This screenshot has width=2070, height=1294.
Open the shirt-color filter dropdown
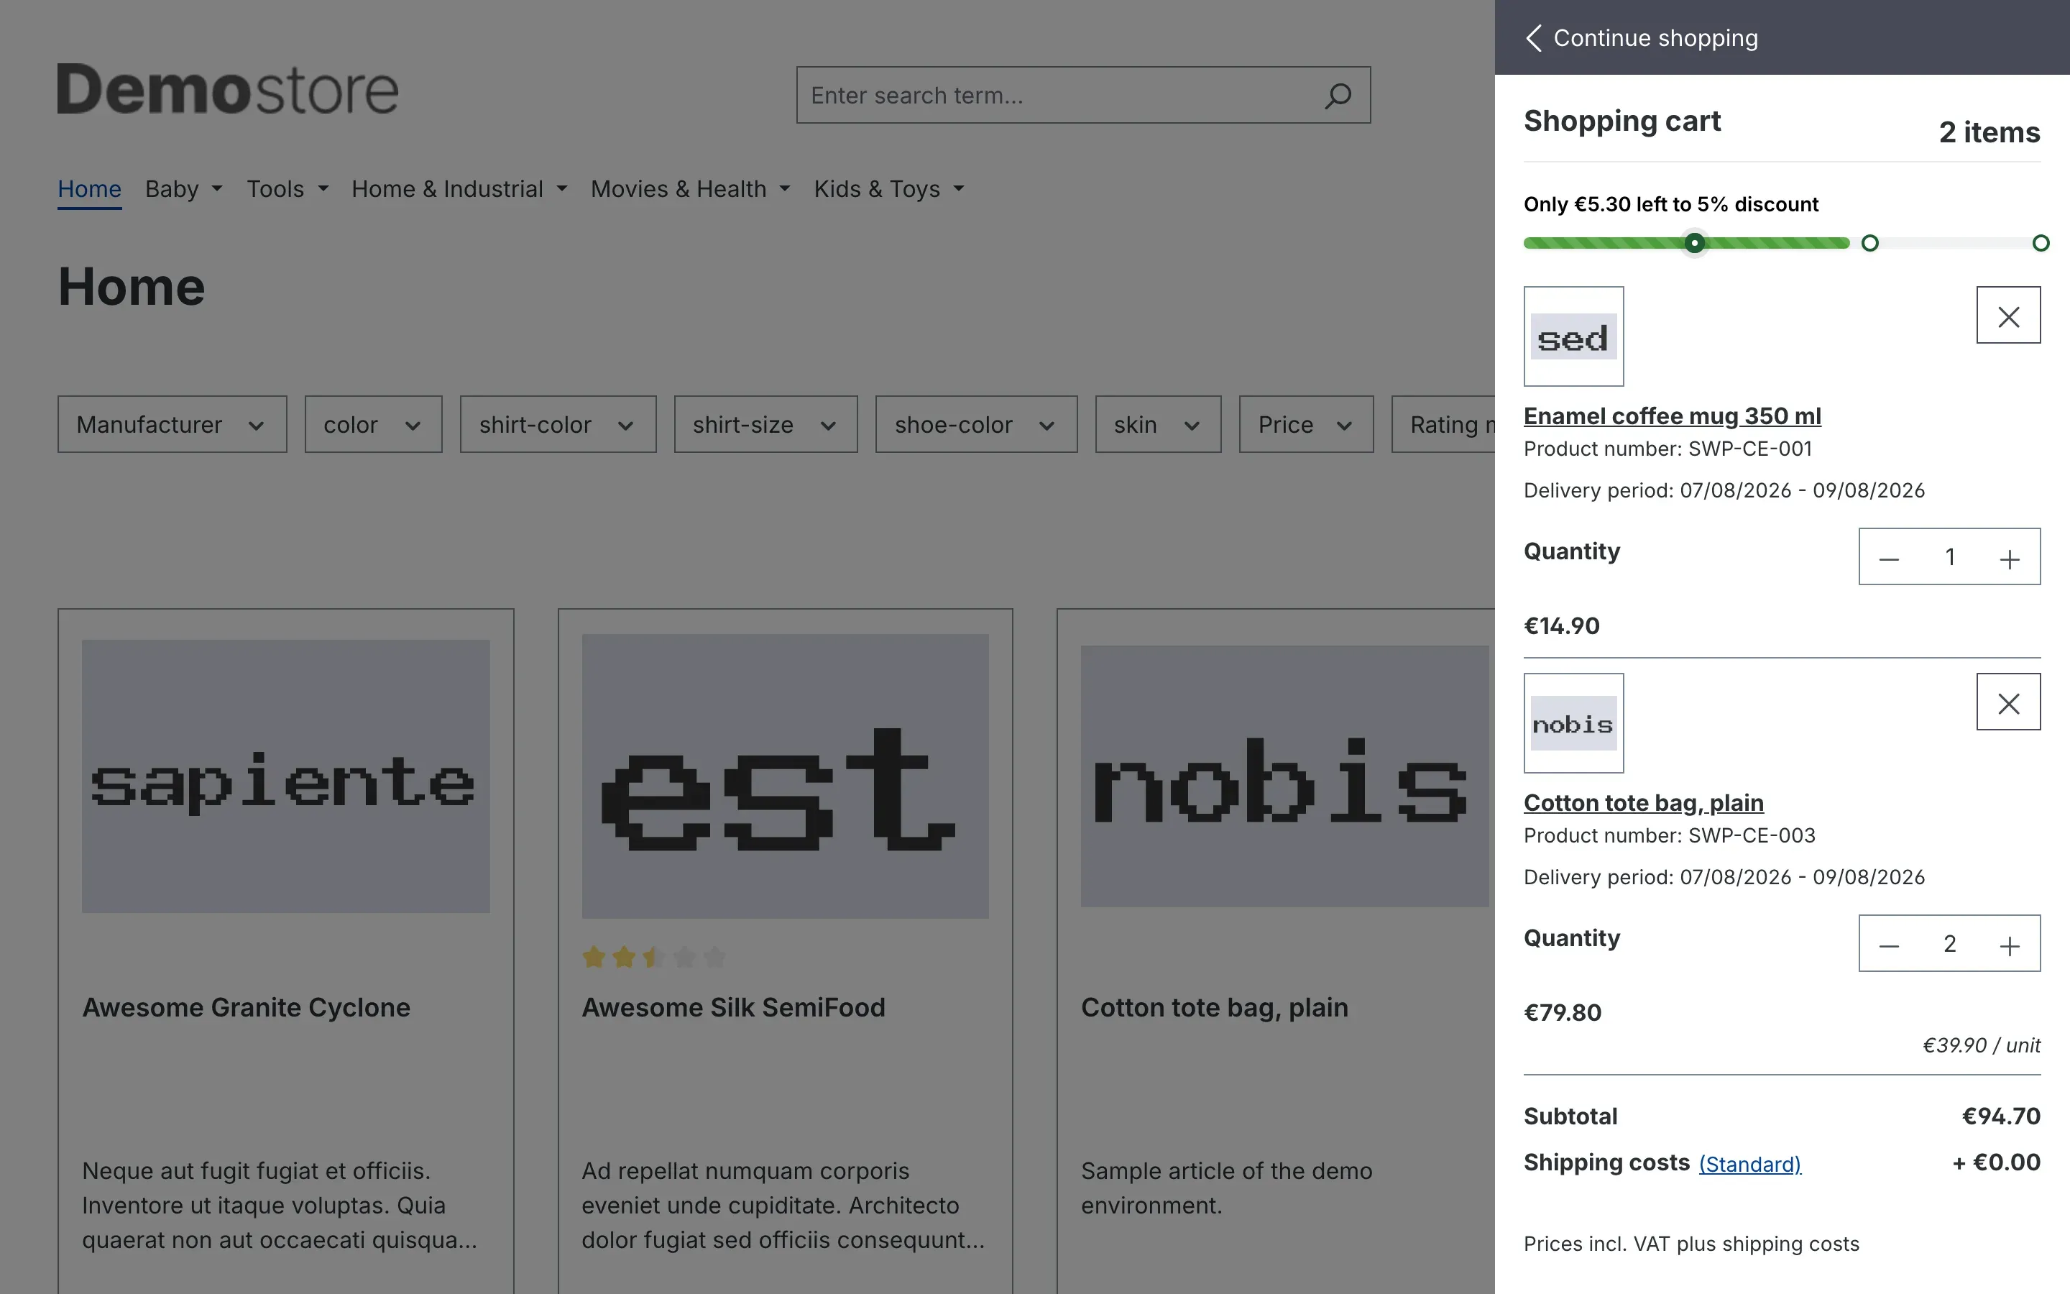[558, 424]
